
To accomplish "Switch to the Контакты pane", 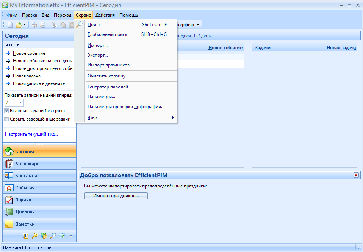I will [x=39, y=176].
